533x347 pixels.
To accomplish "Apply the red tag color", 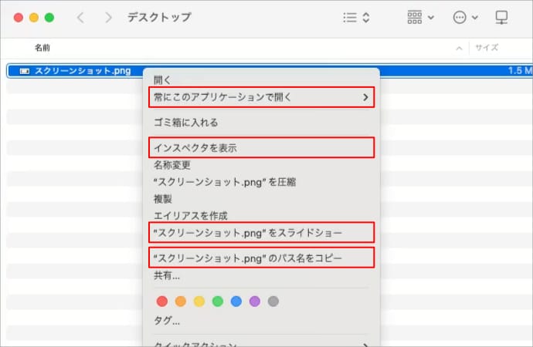I will tap(162, 302).
